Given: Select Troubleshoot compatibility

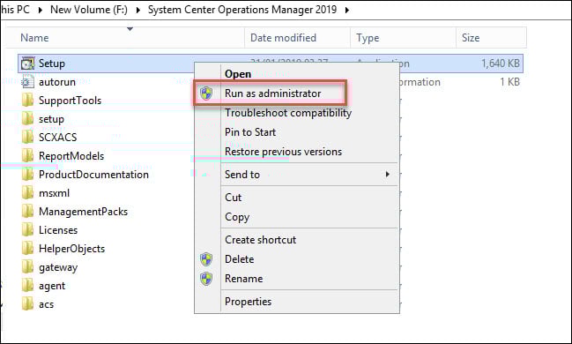Looking at the screenshot, I should (x=288, y=113).
